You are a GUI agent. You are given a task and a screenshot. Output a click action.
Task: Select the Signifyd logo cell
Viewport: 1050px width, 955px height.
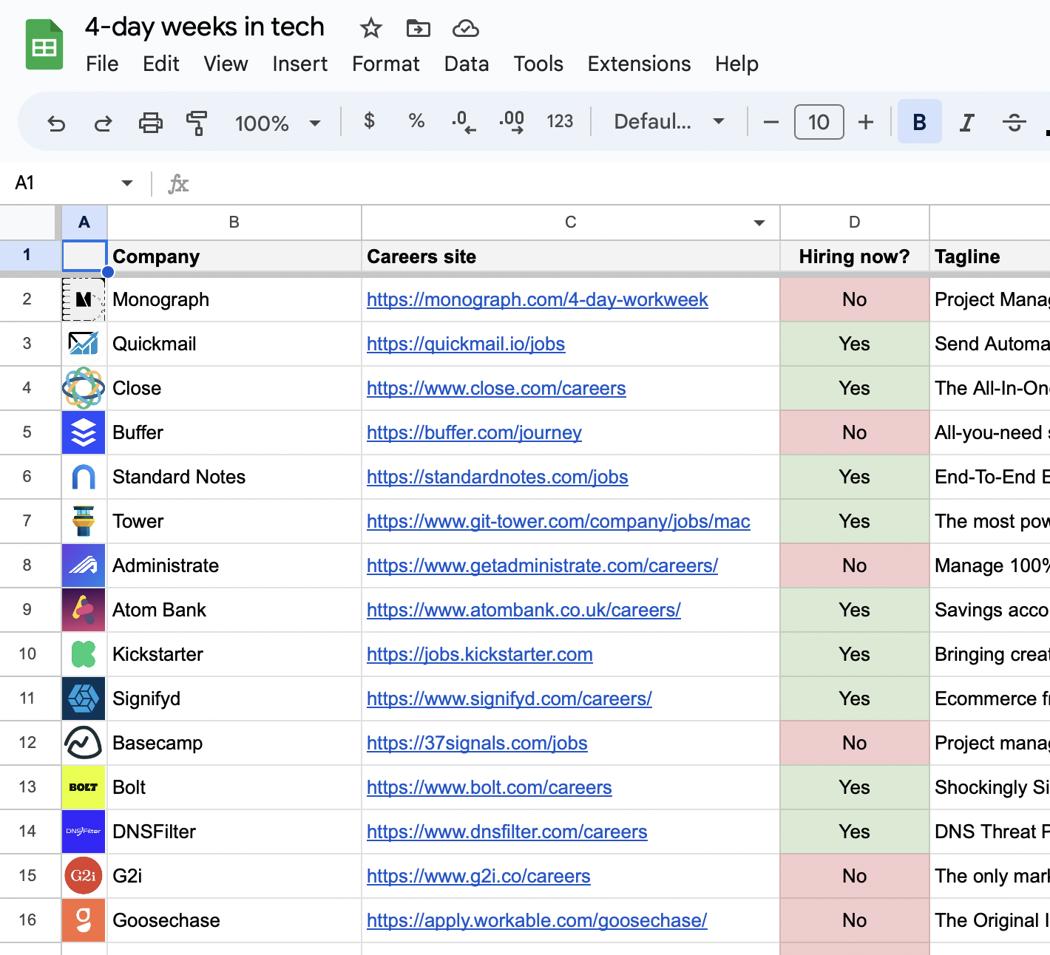[84, 699]
